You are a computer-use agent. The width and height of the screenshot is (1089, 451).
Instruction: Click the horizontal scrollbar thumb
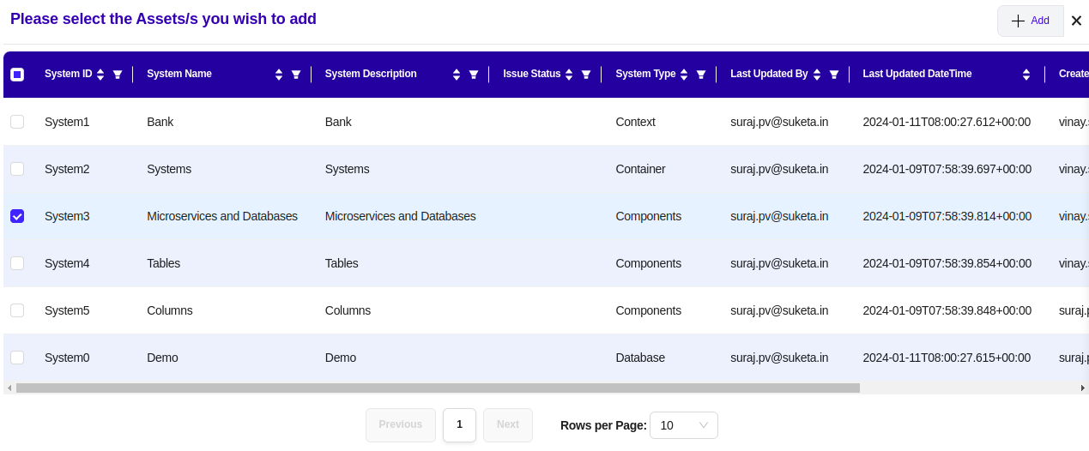(x=438, y=388)
